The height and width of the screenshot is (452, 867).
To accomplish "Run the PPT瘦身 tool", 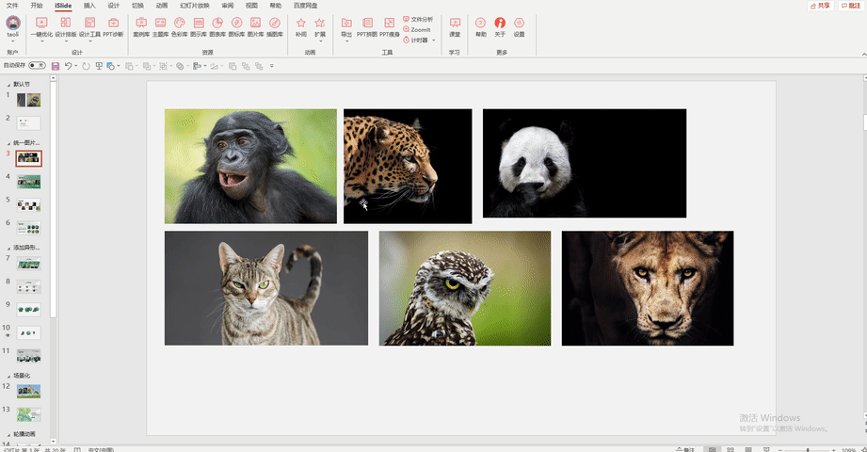I will click(390, 26).
